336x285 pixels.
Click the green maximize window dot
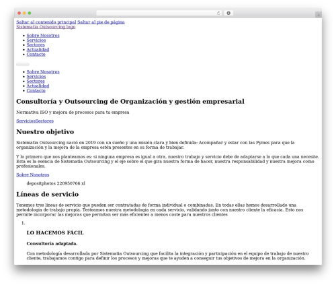click(30, 13)
